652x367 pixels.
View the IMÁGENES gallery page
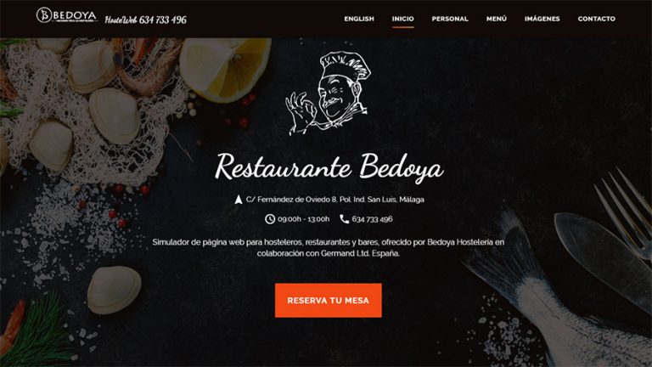pyautogui.click(x=542, y=19)
